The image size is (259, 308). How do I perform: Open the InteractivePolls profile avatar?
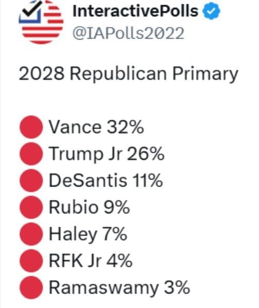click(41, 22)
